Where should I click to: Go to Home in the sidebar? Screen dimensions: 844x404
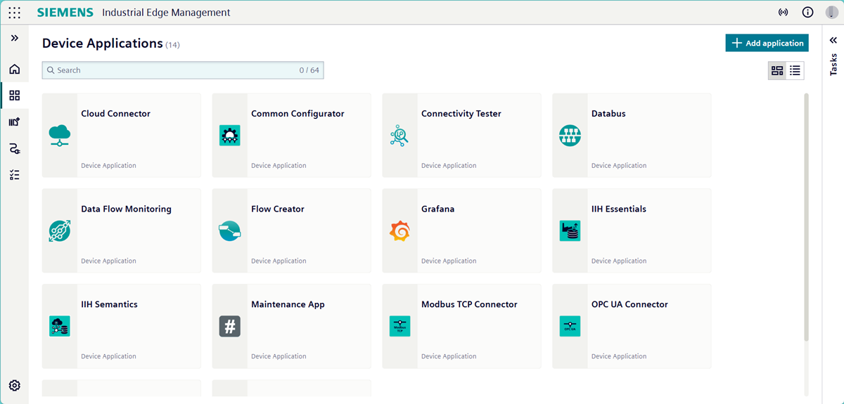tap(14, 69)
